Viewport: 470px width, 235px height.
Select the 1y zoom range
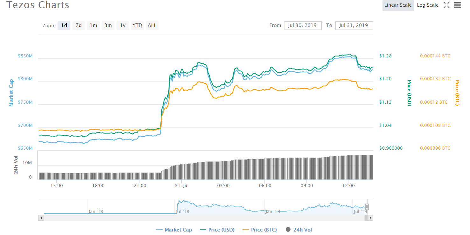[x=123, y=25]
